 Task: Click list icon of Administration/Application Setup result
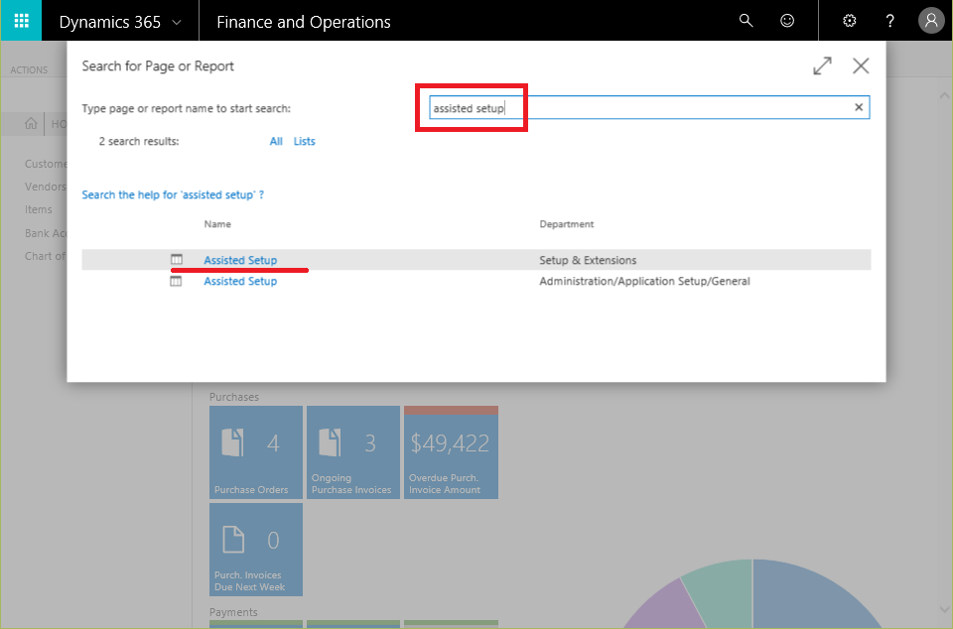tap(176, 281)
